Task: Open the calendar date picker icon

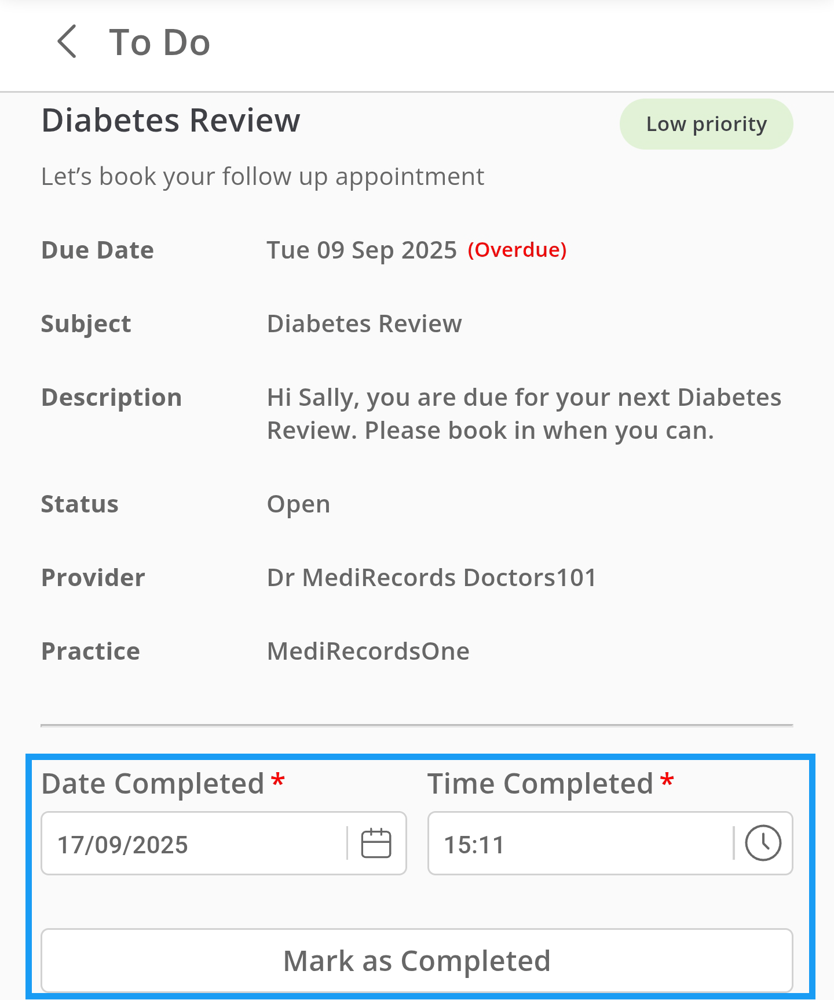Action: [376, 843]
